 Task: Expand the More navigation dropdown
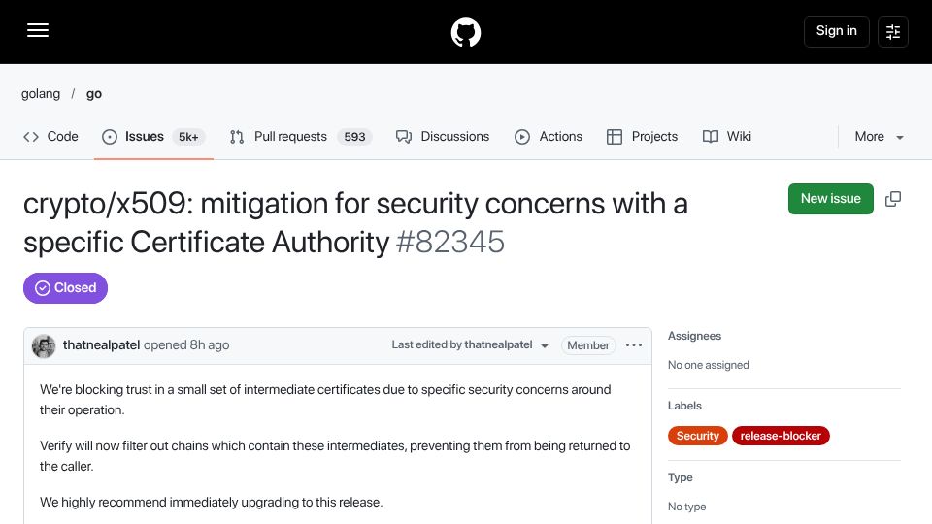(x=880, y=137)
